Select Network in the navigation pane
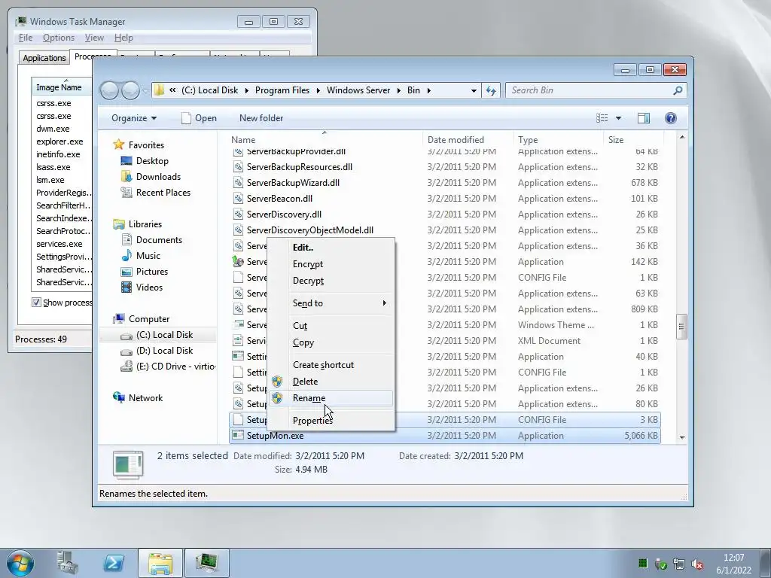Image resolution: width=771 pixels, height=578 pixels. (x=145, y=398)
